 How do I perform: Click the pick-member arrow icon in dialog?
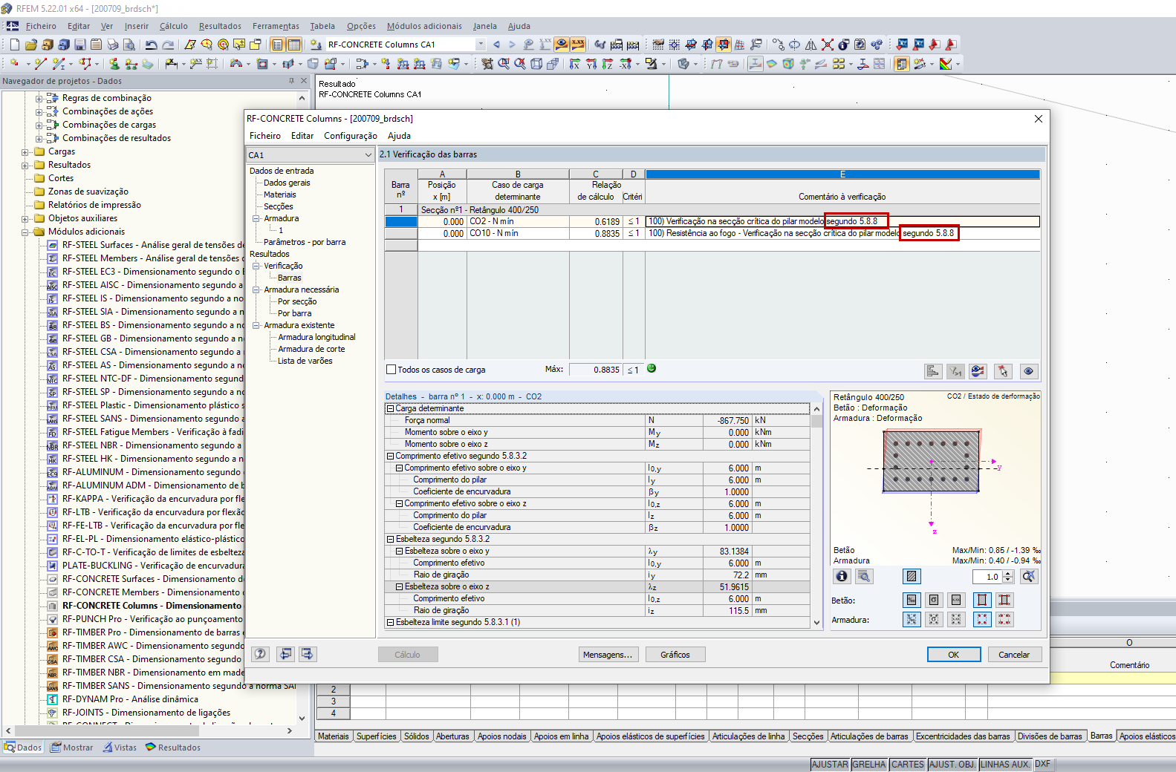(x=1003, y=371)
